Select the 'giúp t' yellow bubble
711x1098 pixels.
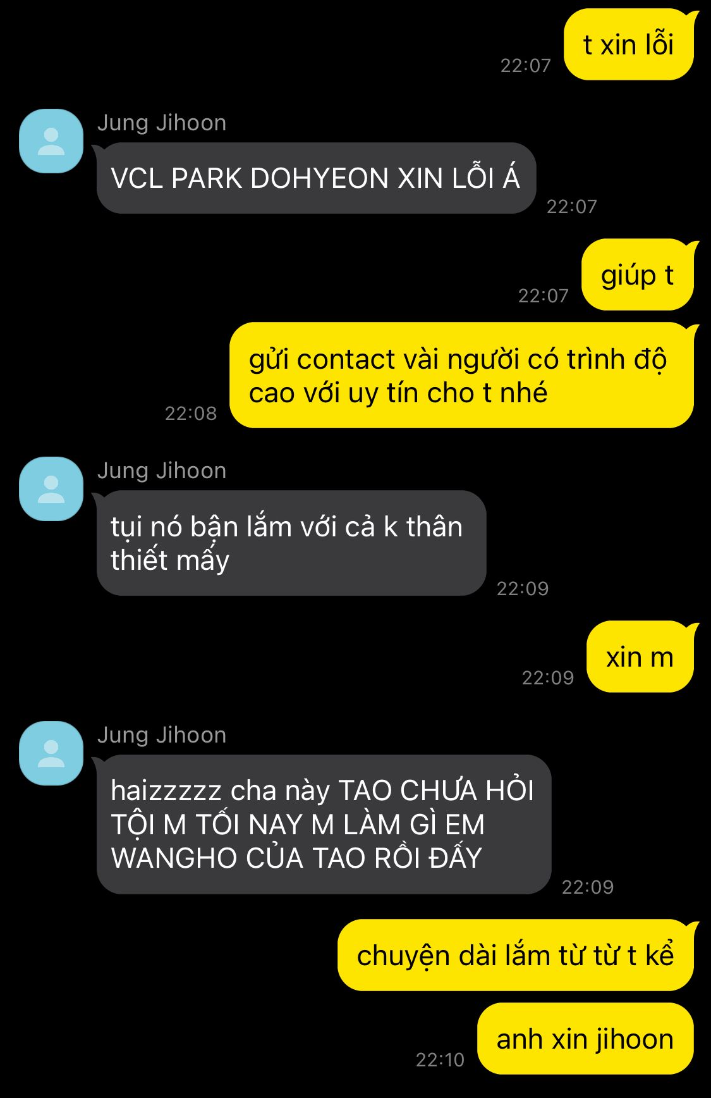click(x=638, y=274)
